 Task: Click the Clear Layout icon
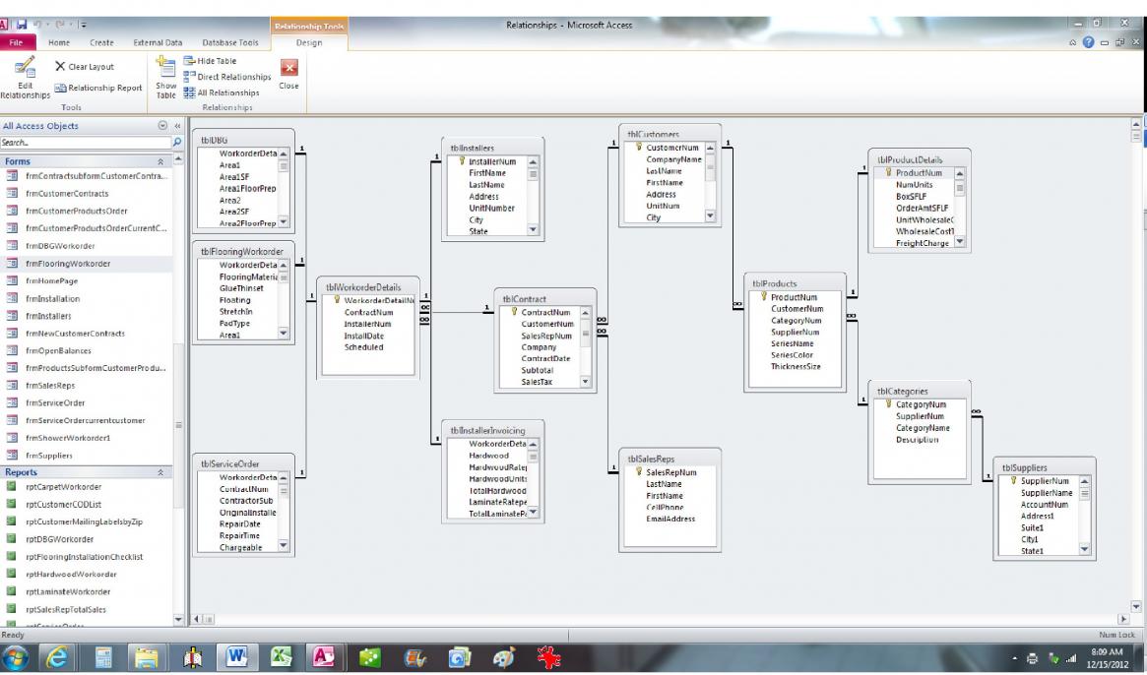point(60,66)
